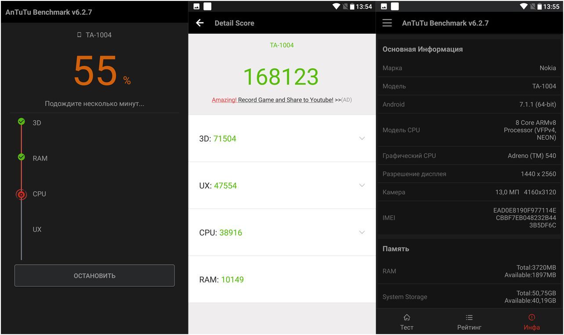Expand the UX score chevron
This screenshot has height=335, width=564.
pos(362,185)
